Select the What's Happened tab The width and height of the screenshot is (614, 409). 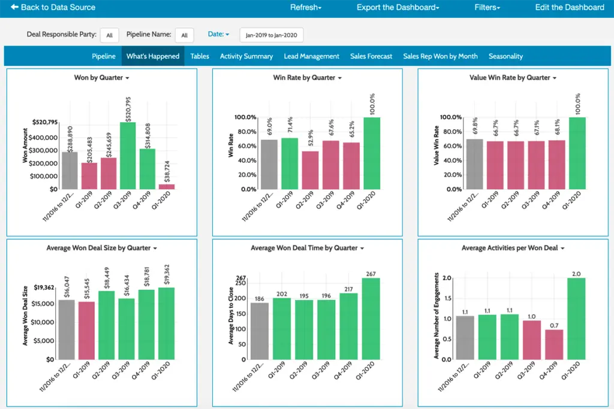coord(153,56)
